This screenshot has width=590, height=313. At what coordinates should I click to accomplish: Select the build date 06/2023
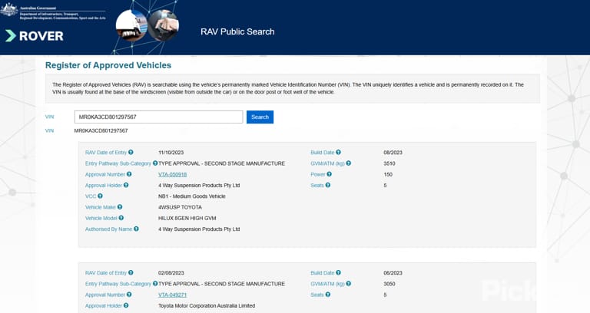[393, 273]
